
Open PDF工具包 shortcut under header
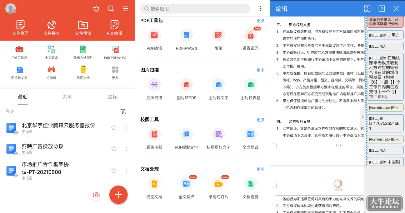click(x=19, y=52)
